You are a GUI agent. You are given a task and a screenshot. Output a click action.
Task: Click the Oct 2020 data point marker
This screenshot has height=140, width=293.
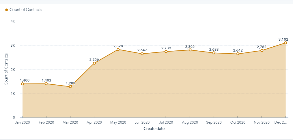tap(238, 54)
